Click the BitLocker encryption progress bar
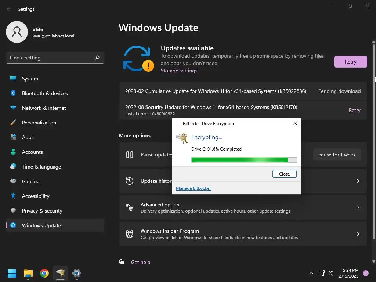 (244, 160)
